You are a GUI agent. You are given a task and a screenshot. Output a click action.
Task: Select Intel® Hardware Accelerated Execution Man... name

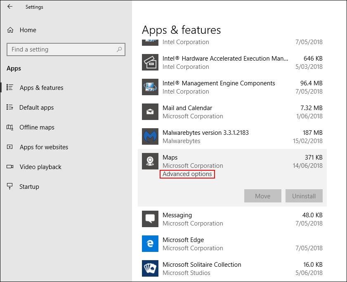[x=225, y=59]
